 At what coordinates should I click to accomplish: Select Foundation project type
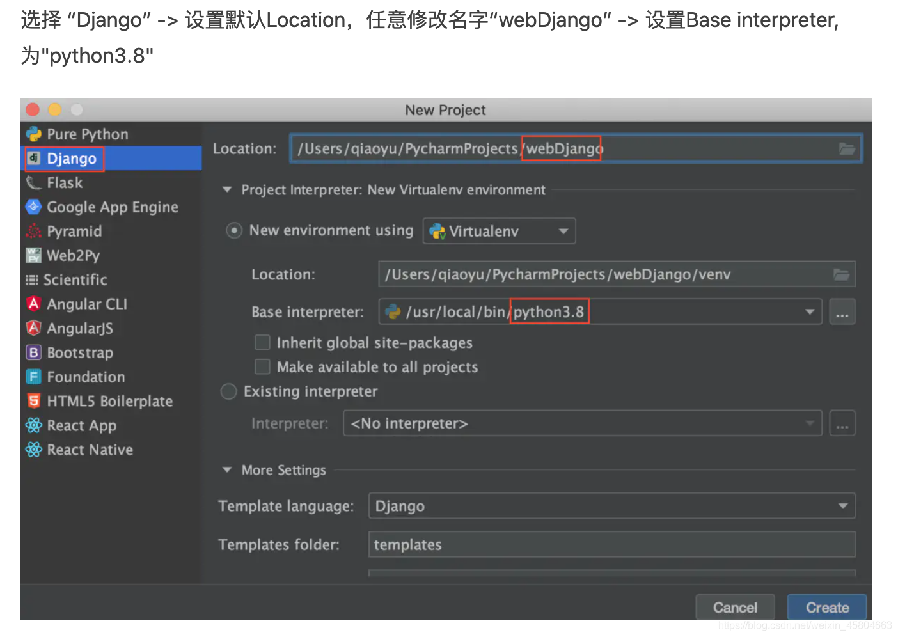point(111,377)
